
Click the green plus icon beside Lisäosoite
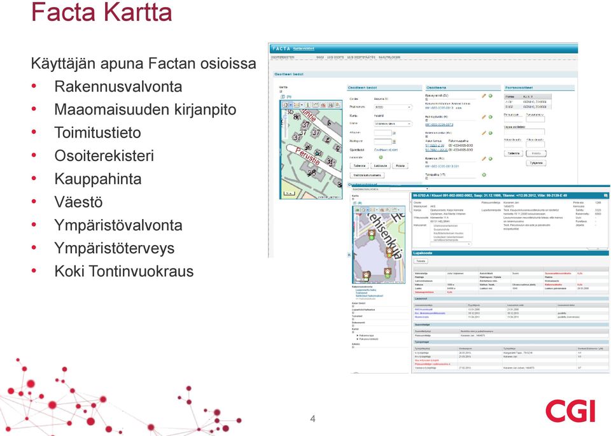(x=381, y=157)
